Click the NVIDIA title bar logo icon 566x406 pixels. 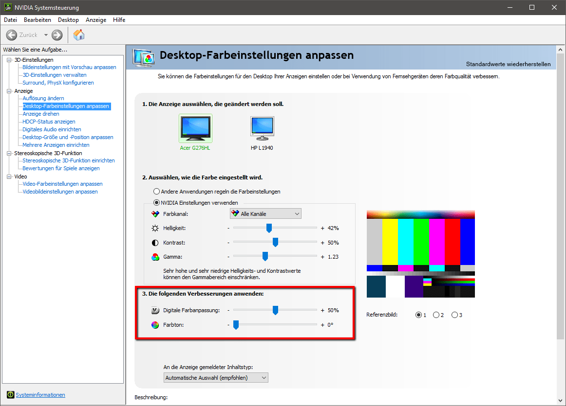(8, 7)
